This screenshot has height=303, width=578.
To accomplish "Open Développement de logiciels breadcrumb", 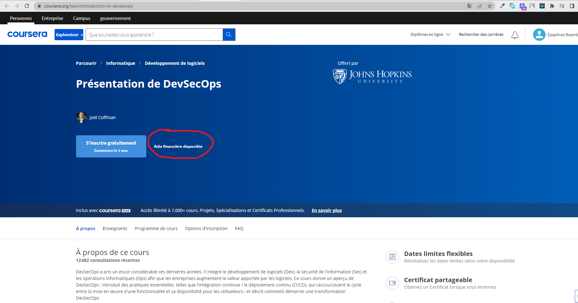I will (175, 63).
